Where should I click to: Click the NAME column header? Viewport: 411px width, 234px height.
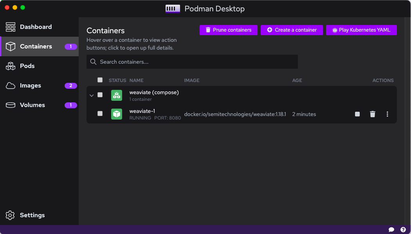click(x=136, y=80)
